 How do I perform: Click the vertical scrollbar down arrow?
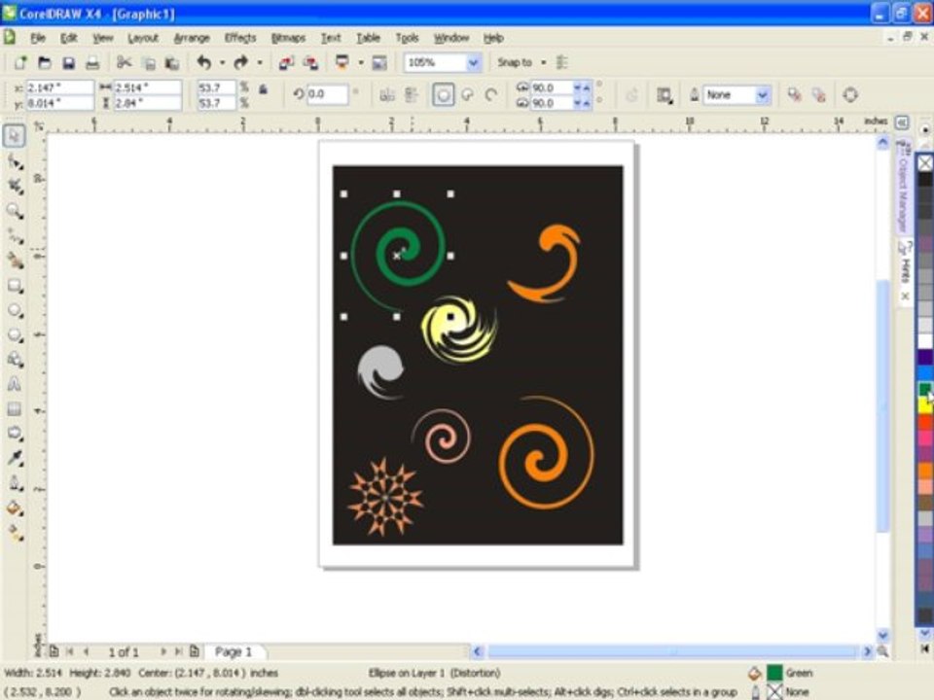pos(882,635)
